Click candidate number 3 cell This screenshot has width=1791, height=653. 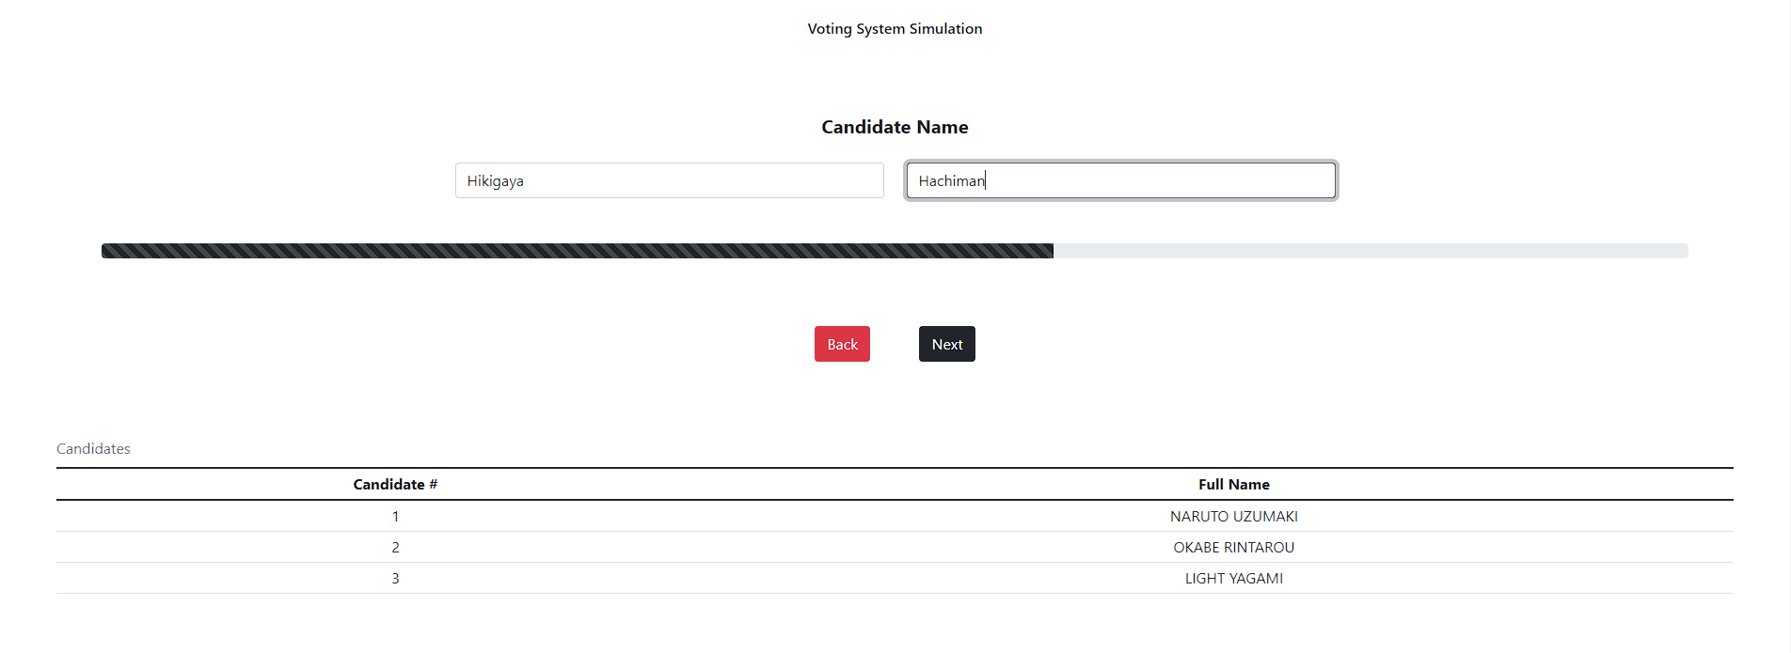pyautogui.click(x=395, y=579)
